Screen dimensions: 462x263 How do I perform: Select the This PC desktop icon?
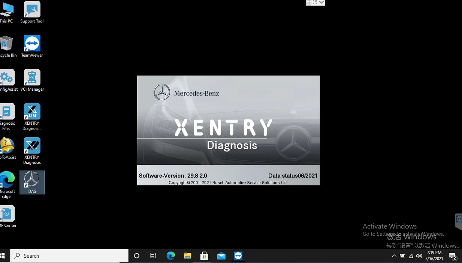pos(6,12)
